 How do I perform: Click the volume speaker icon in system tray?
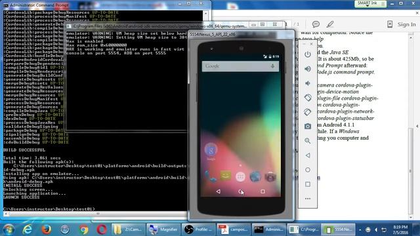pos(376,229)
